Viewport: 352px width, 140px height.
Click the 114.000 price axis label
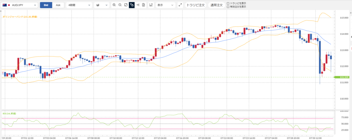[x=344, y=34]
